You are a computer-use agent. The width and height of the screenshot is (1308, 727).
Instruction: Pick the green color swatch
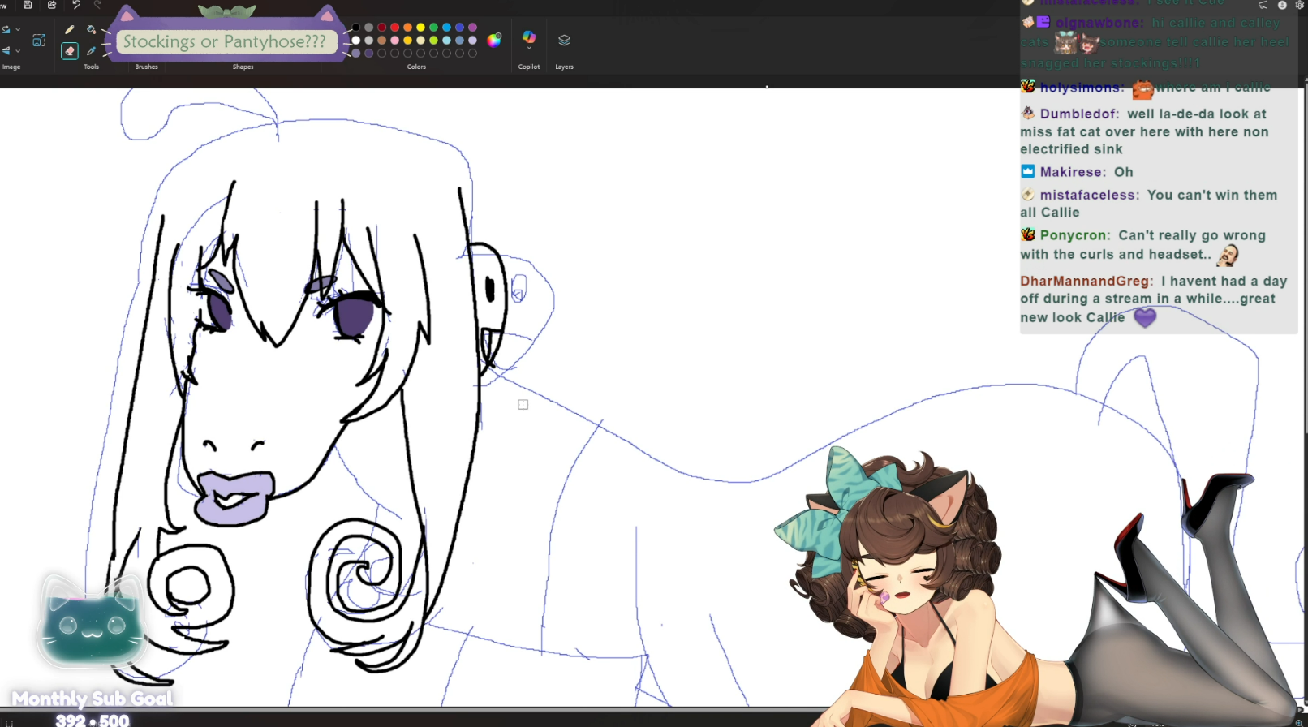point(434,28)
